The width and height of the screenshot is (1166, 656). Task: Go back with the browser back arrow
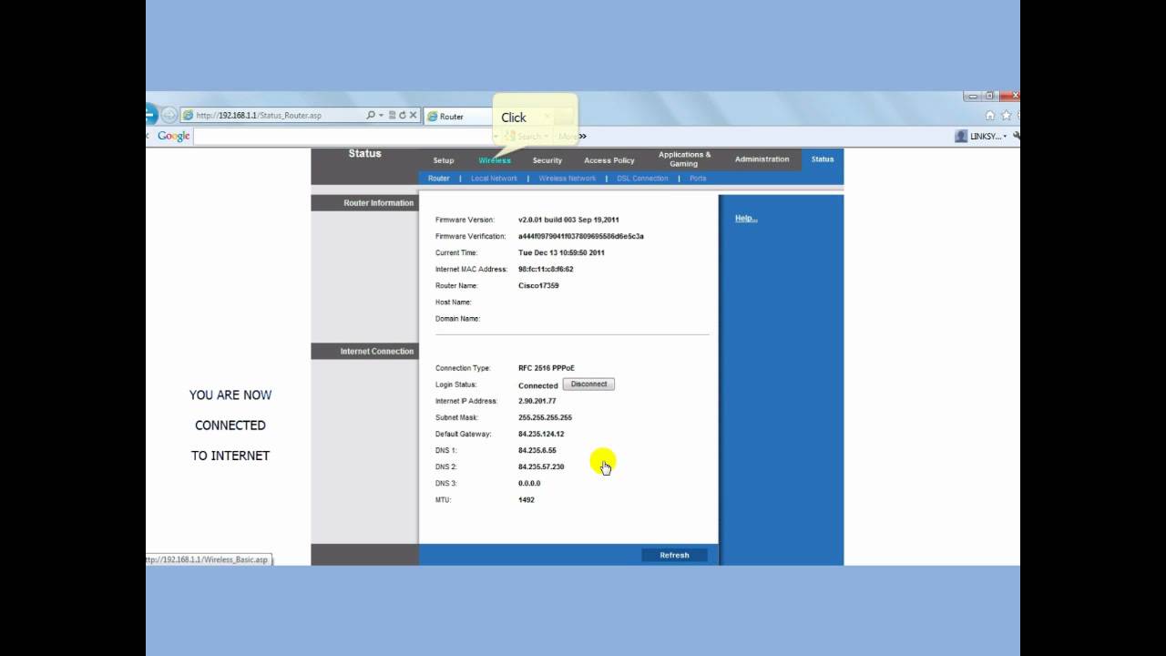[x=151, y=115]
